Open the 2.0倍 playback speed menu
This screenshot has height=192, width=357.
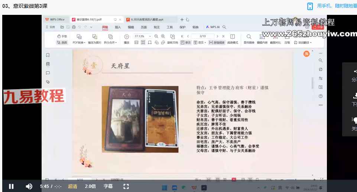coord(90,186)
